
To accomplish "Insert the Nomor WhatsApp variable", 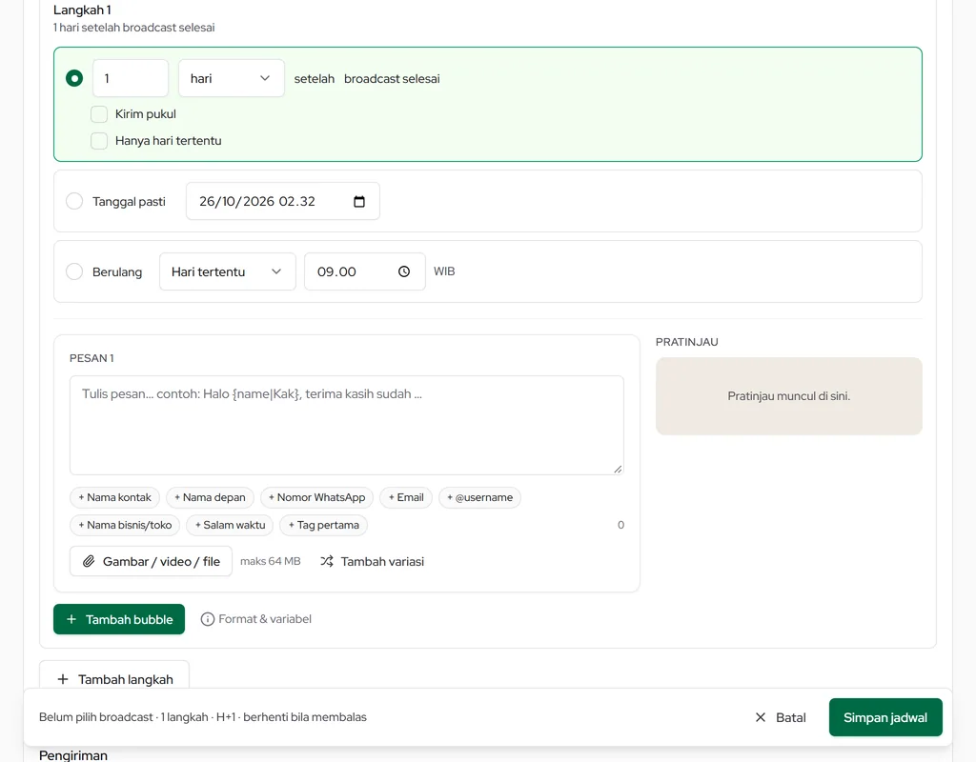I will point(317,497).
